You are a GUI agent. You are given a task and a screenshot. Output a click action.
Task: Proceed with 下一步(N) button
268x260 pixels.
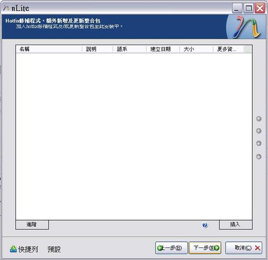205,247
